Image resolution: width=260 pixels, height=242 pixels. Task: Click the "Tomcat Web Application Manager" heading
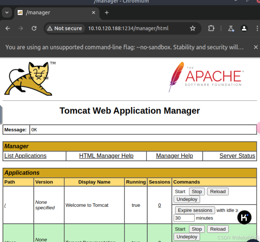click(130, 111)
